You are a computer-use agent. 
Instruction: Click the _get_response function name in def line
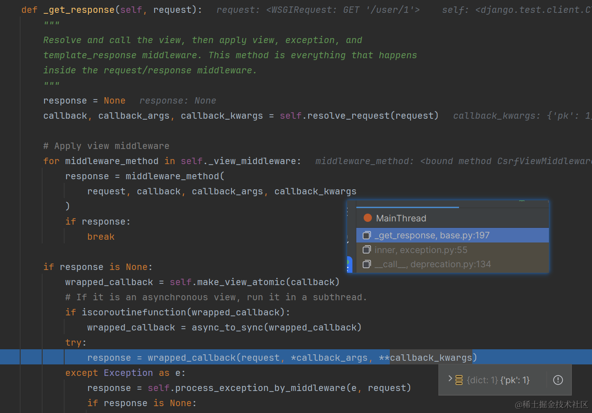point(79,10)
